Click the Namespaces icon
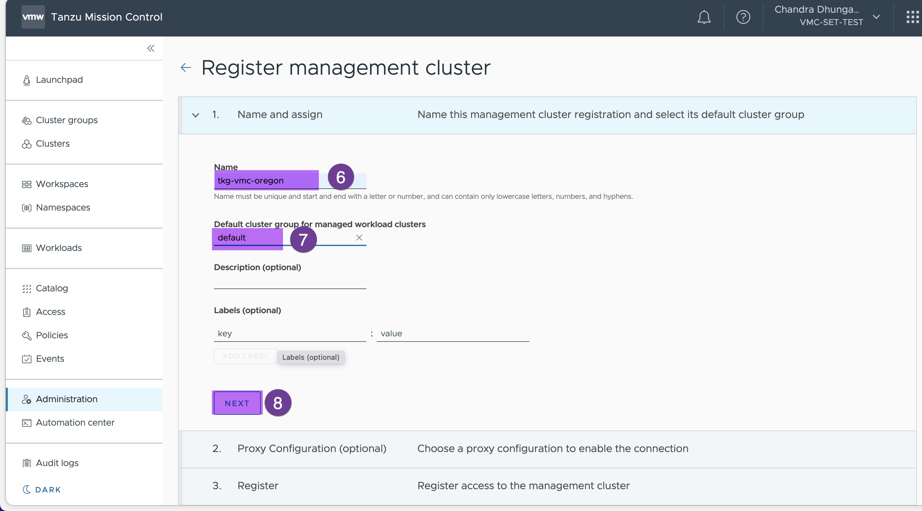Image resolution: width=922 pixels, height=511 pixels. tap(26, 208)
